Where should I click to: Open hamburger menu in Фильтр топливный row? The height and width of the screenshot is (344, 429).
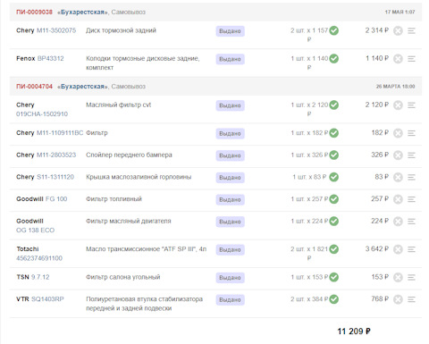tap(411, 199)
